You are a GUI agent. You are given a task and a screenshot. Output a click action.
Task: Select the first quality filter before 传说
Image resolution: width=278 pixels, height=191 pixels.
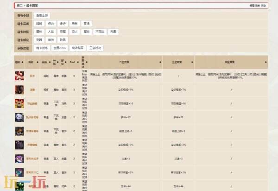(x=39, y=24)
